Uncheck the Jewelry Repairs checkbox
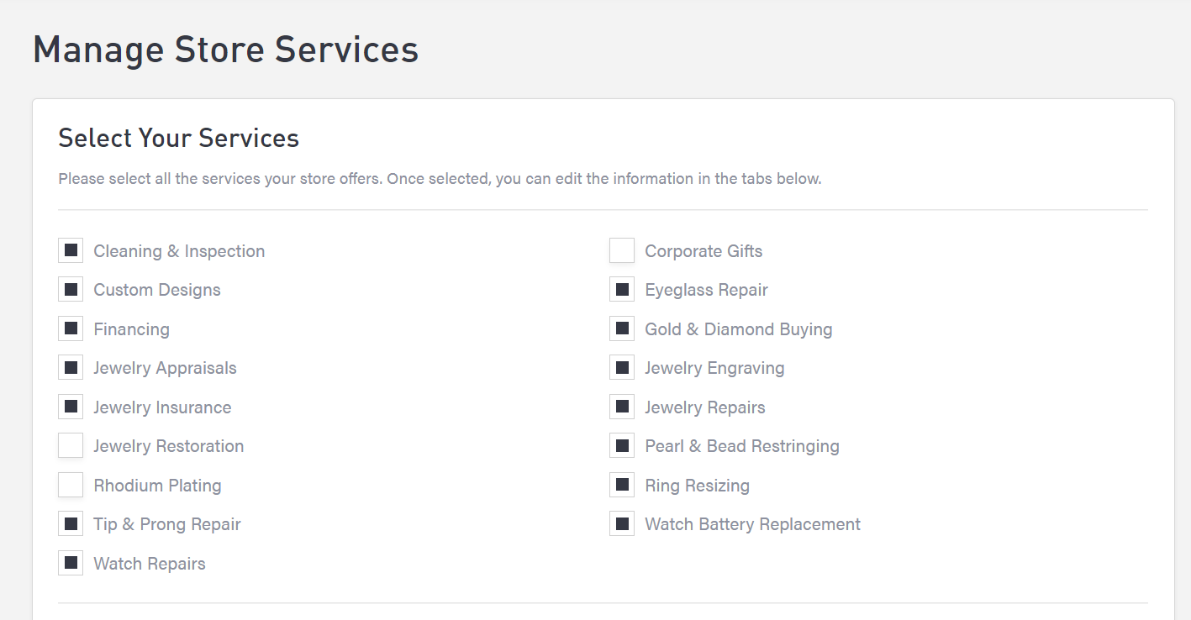This screenshot has width=1191, height=620. click(622, 407)
